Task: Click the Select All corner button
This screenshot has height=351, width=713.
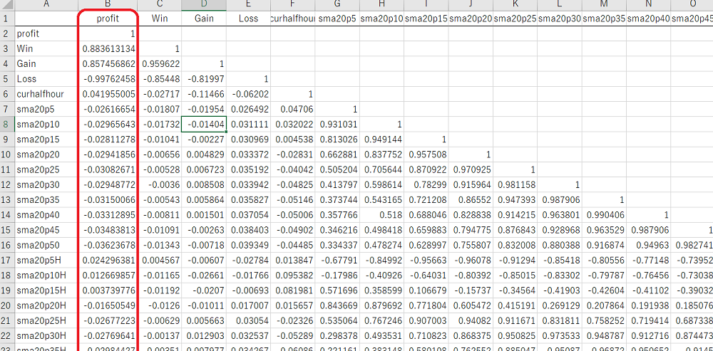Action: [x=7, y=6]
